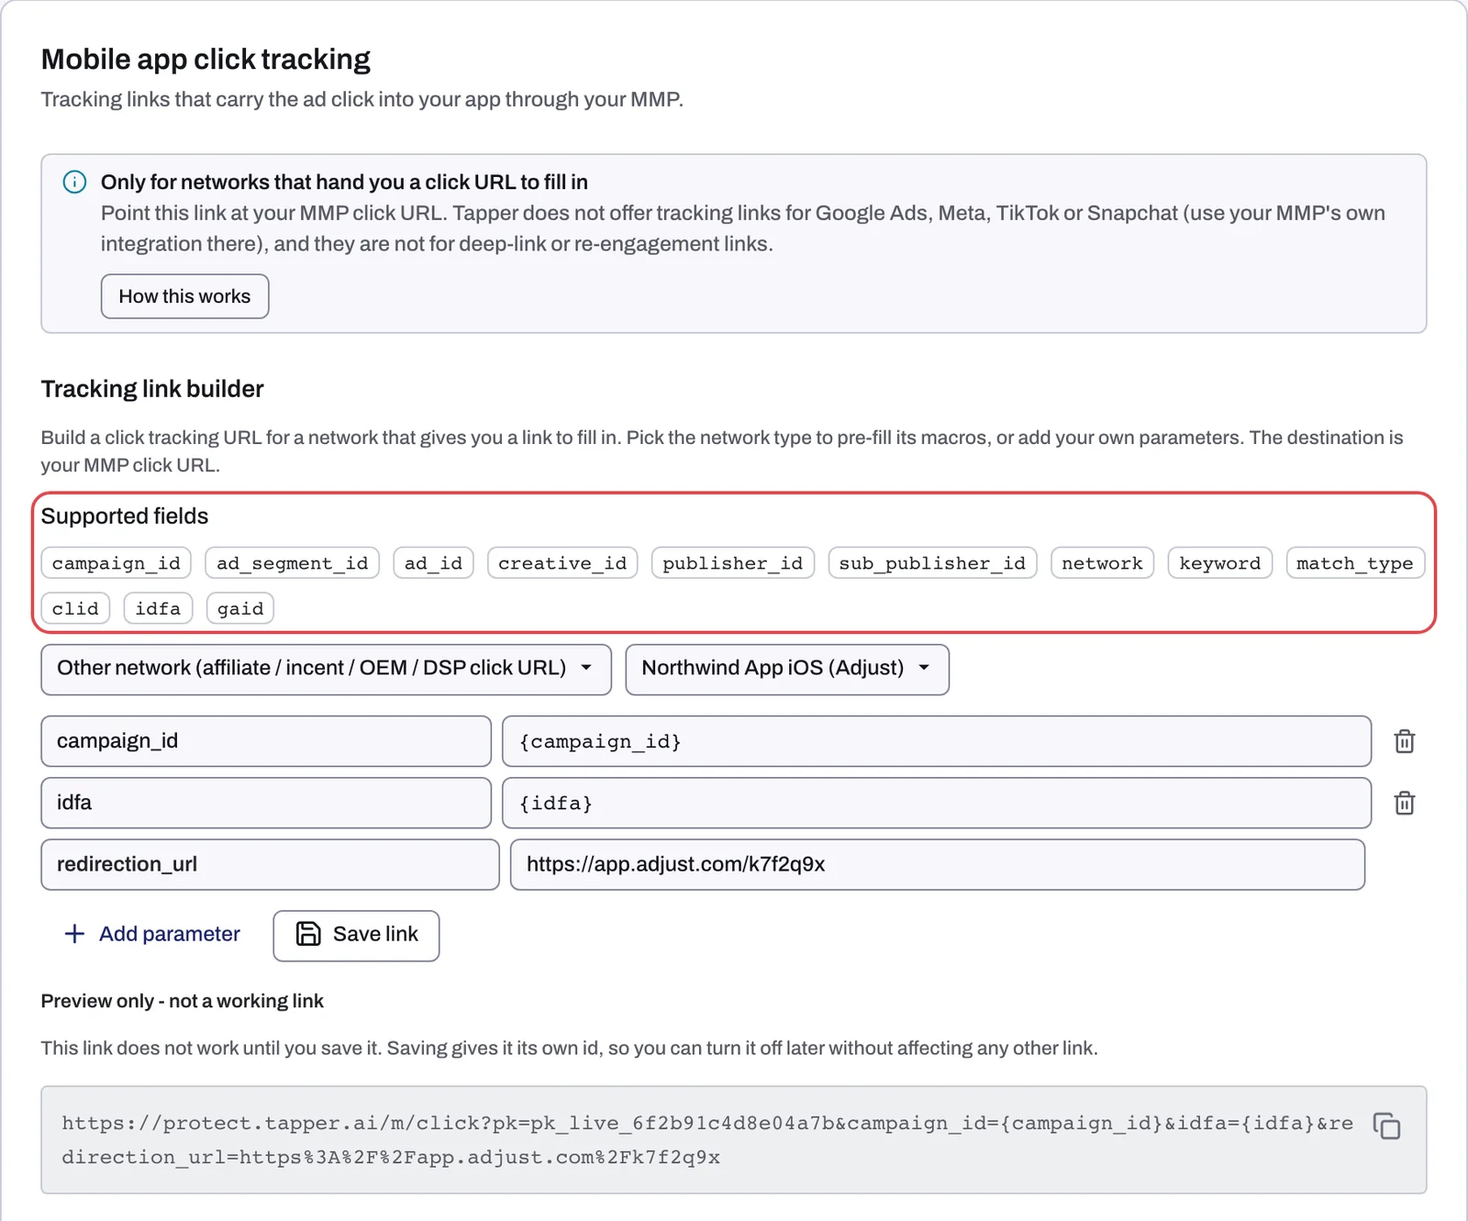Click the redirection_url name field
This screenshot has height=1221, width=1468.
pyautogui.click(x=270, y=864)
